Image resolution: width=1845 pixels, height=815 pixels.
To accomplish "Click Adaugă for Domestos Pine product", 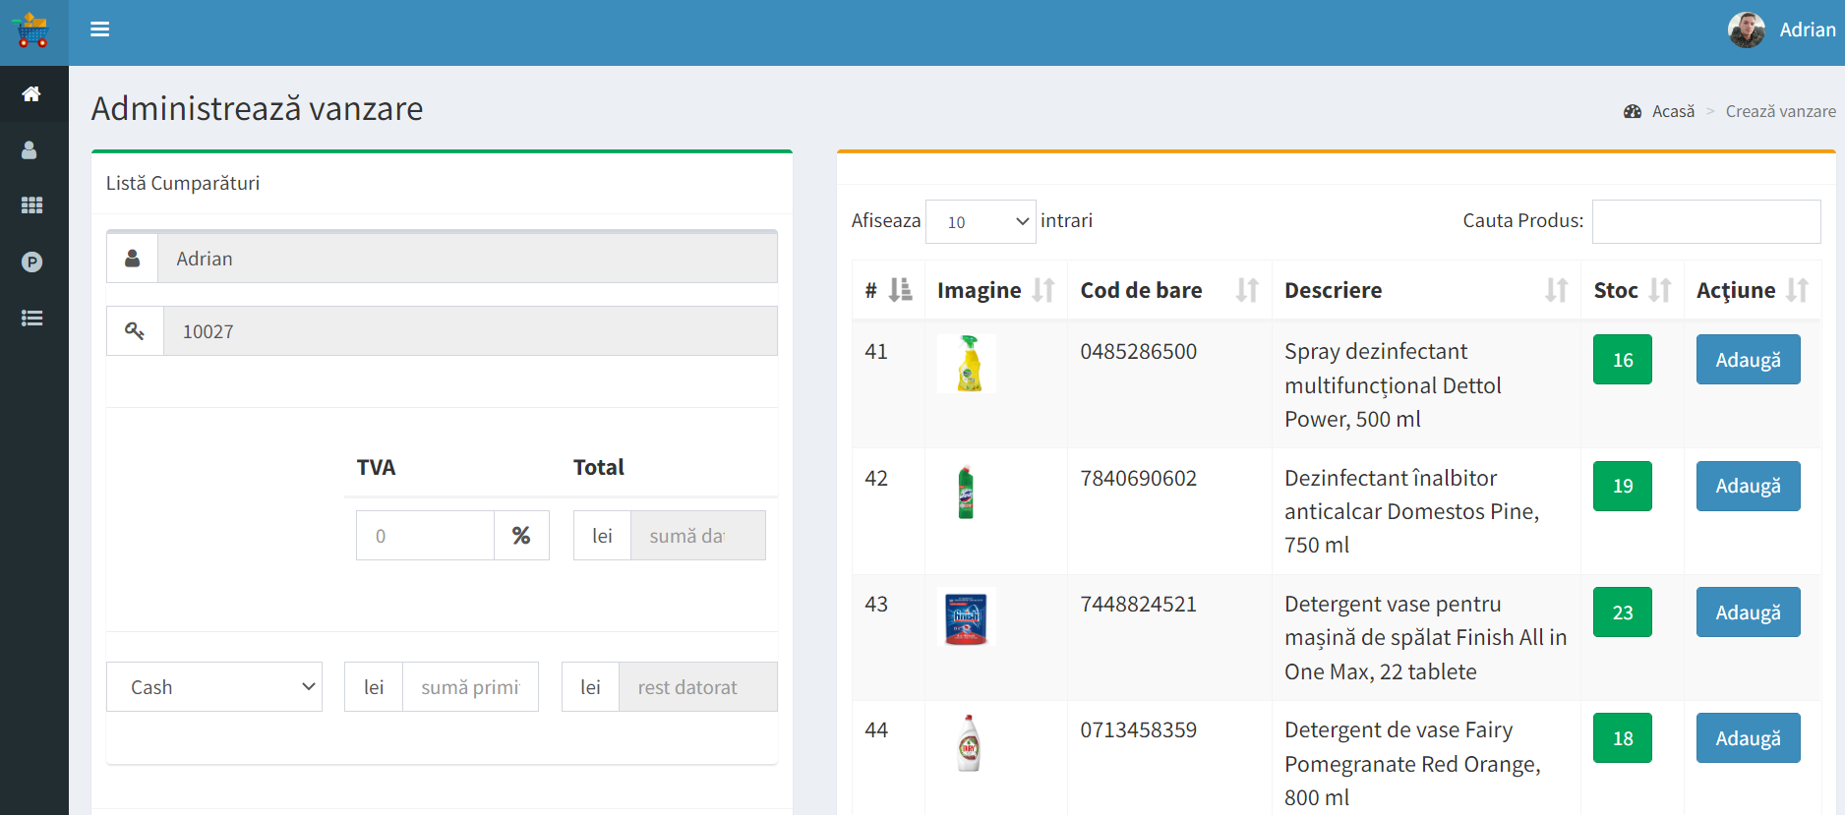I will (x=1748, y=487).
